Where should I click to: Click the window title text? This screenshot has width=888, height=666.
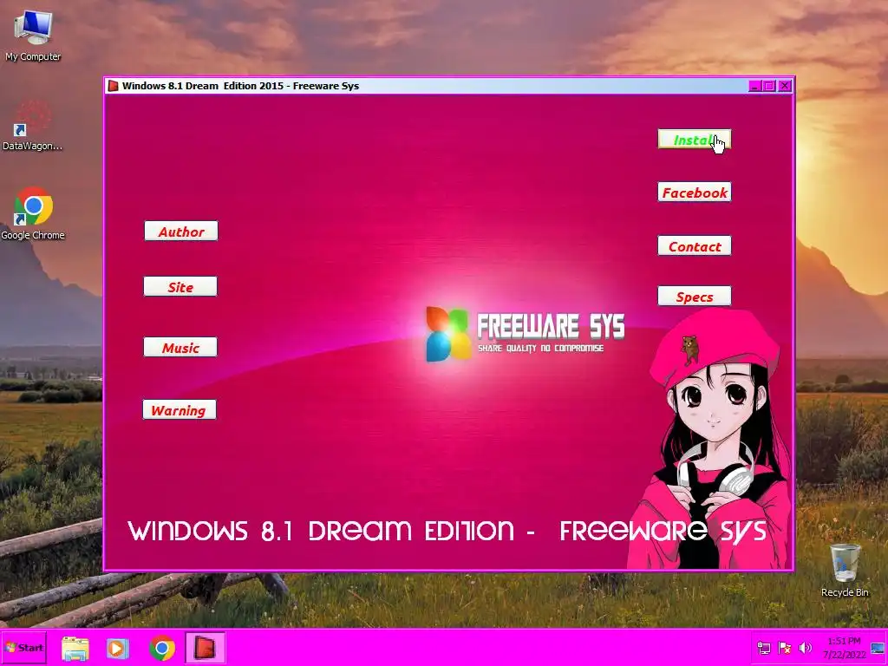(x=241, y=86)
